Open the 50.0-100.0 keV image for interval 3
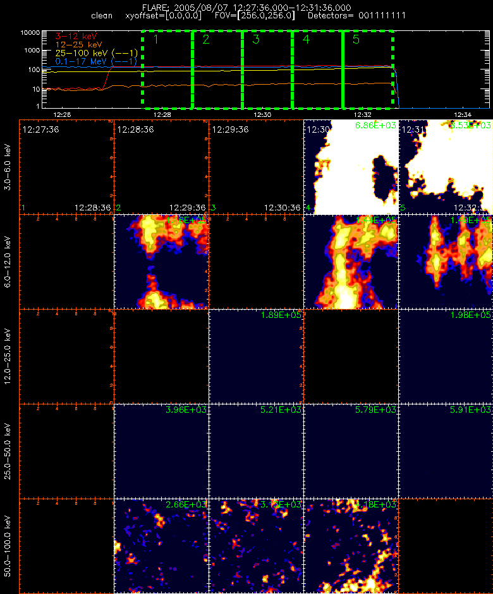This screenshot has width=493, height=594. (x=256, y=546)
